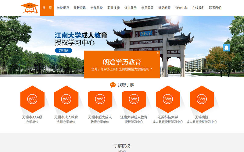Click the 无锡市成人教育 先进办学单位 caption
The width and height of the screenshot is (244, 152).
coord(66,119)
